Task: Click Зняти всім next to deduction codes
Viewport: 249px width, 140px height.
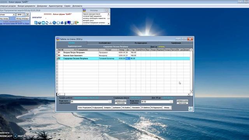Action: tap(182, 103)
